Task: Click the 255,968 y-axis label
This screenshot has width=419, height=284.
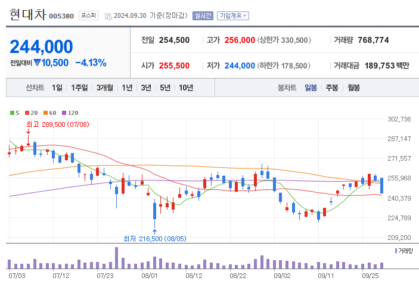Action: 399,178
